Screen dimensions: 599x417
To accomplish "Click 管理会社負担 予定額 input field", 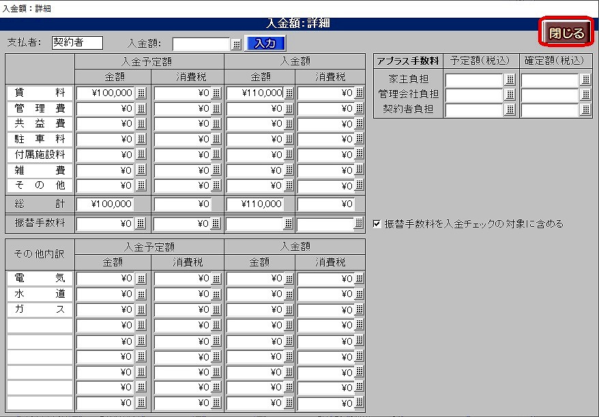I will tap(473, 95).
